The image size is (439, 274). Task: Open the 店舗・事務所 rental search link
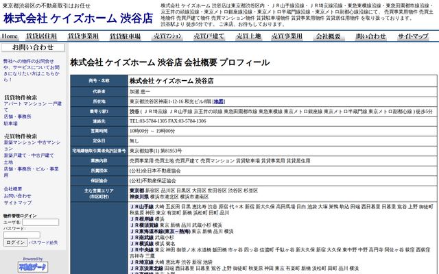17,116
